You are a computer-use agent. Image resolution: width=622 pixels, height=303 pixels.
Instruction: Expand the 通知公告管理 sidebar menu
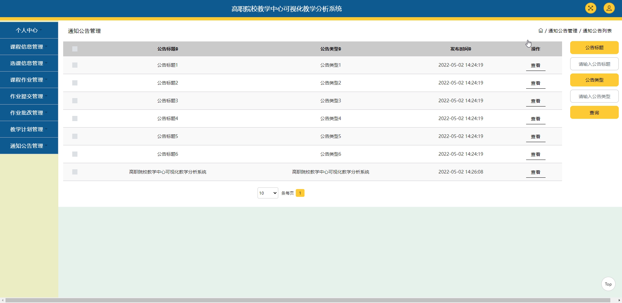pos(29,146)
